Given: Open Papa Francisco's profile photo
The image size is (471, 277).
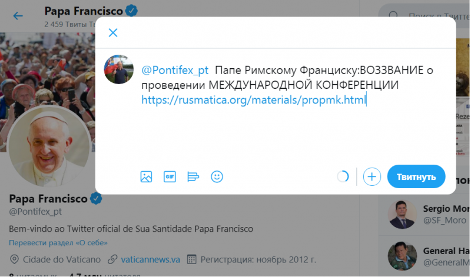Looking at the screenshot, I should click(49, 146).
